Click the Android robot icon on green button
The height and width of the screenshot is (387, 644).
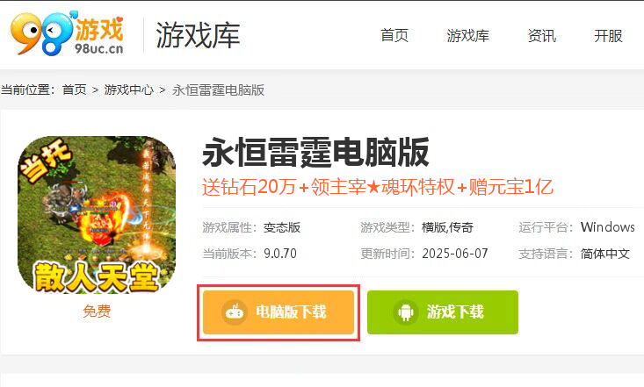tap(406, 312)
